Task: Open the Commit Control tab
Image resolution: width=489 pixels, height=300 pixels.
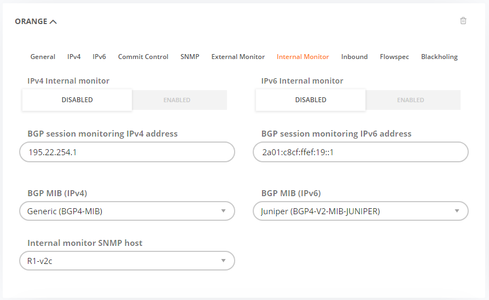Action: (143, 57)
